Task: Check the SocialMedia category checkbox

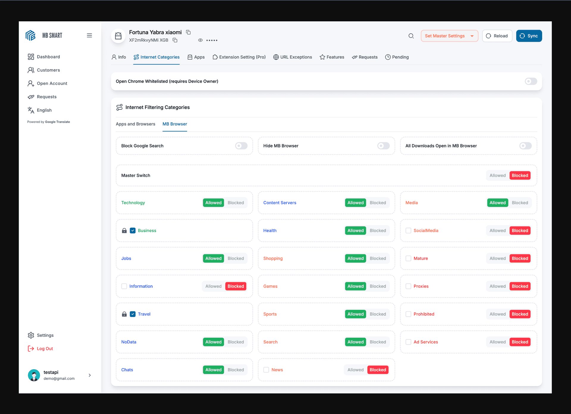Action: (408, 231)
